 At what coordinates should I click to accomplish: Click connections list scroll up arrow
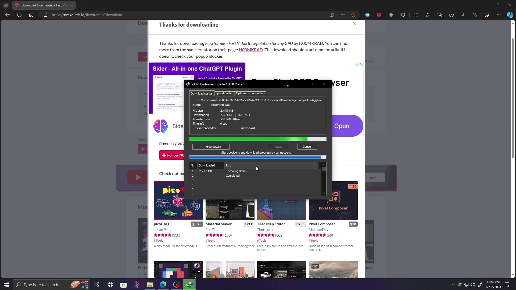coord(324,165)
